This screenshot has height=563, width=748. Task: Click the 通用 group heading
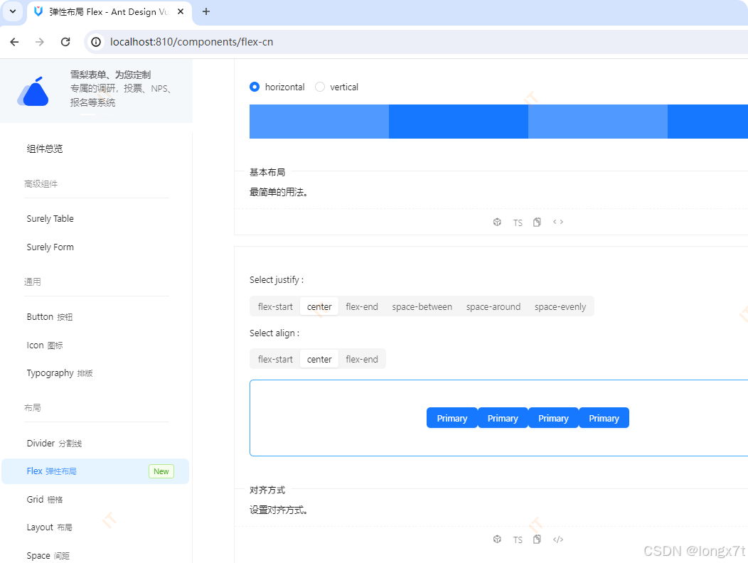tap(33, 282)
